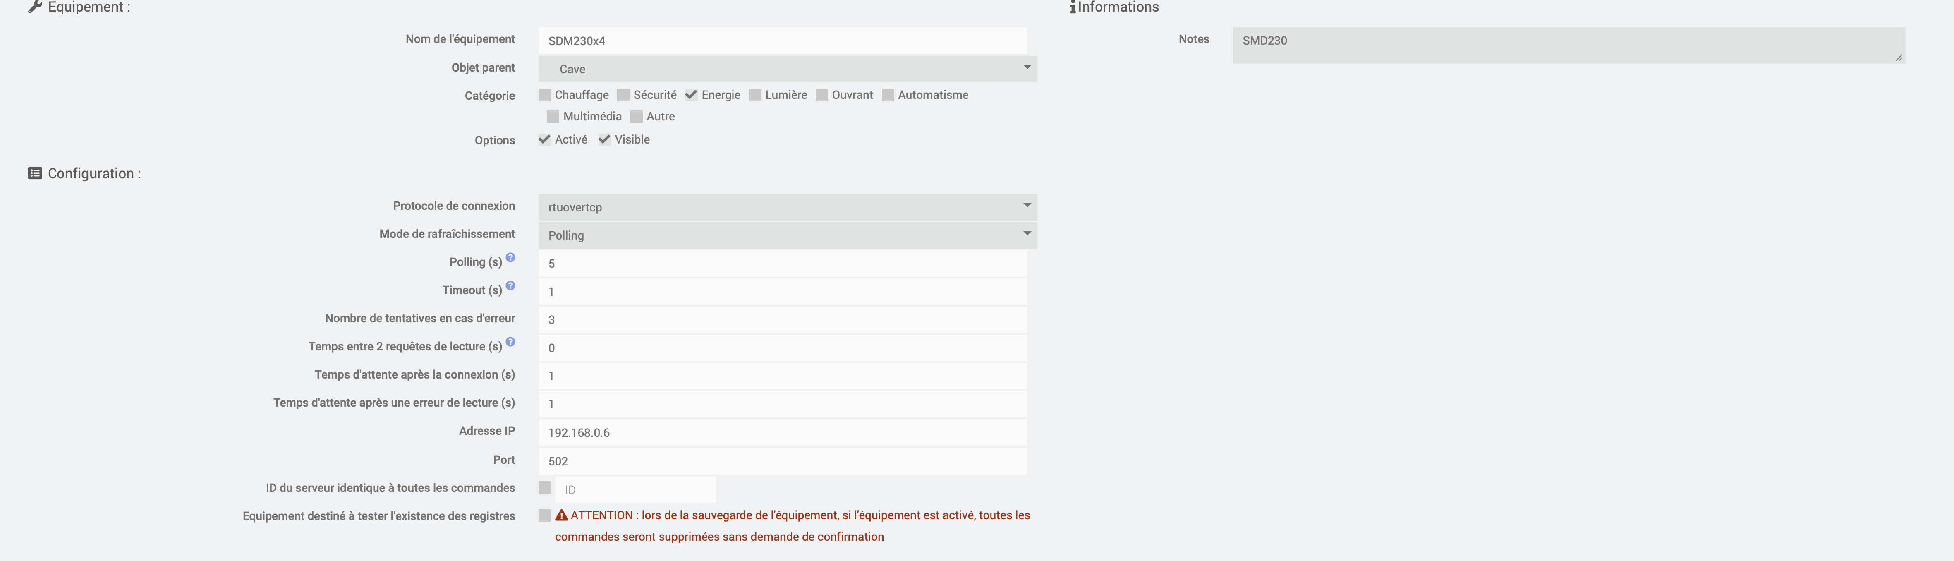Viewport: 1954px width, 561px height.
Task: Uncheck the Energie category checkbox
Action: click(691, 95)
